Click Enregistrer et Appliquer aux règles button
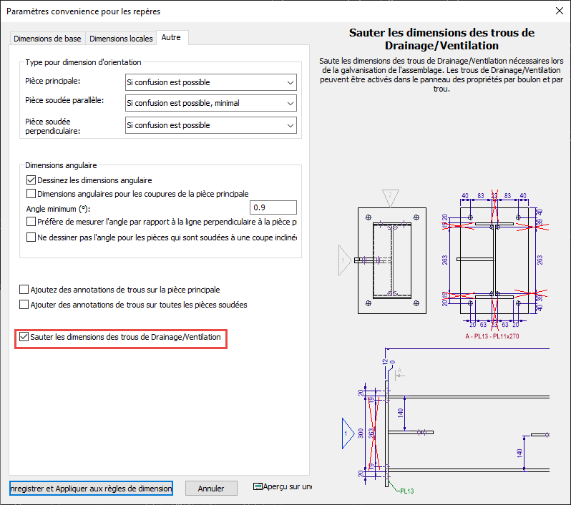The height and width of the screenshot is (505, 571). click(x=91, y=489)
